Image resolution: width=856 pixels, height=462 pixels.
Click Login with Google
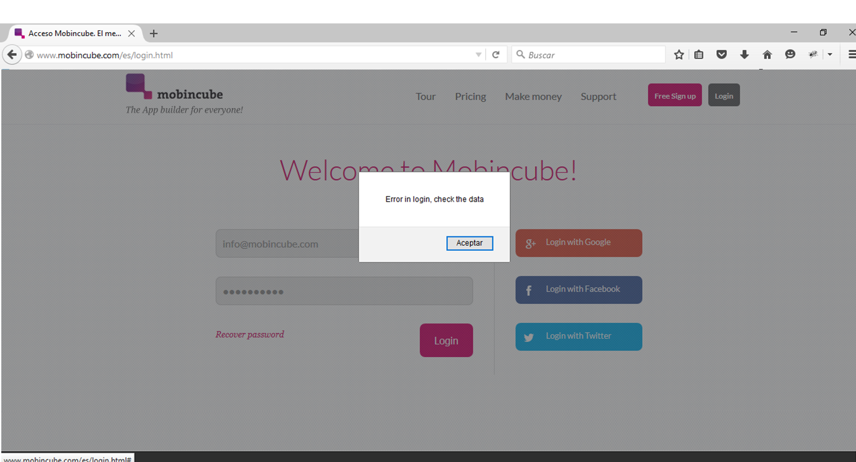(x=579, y=243)
